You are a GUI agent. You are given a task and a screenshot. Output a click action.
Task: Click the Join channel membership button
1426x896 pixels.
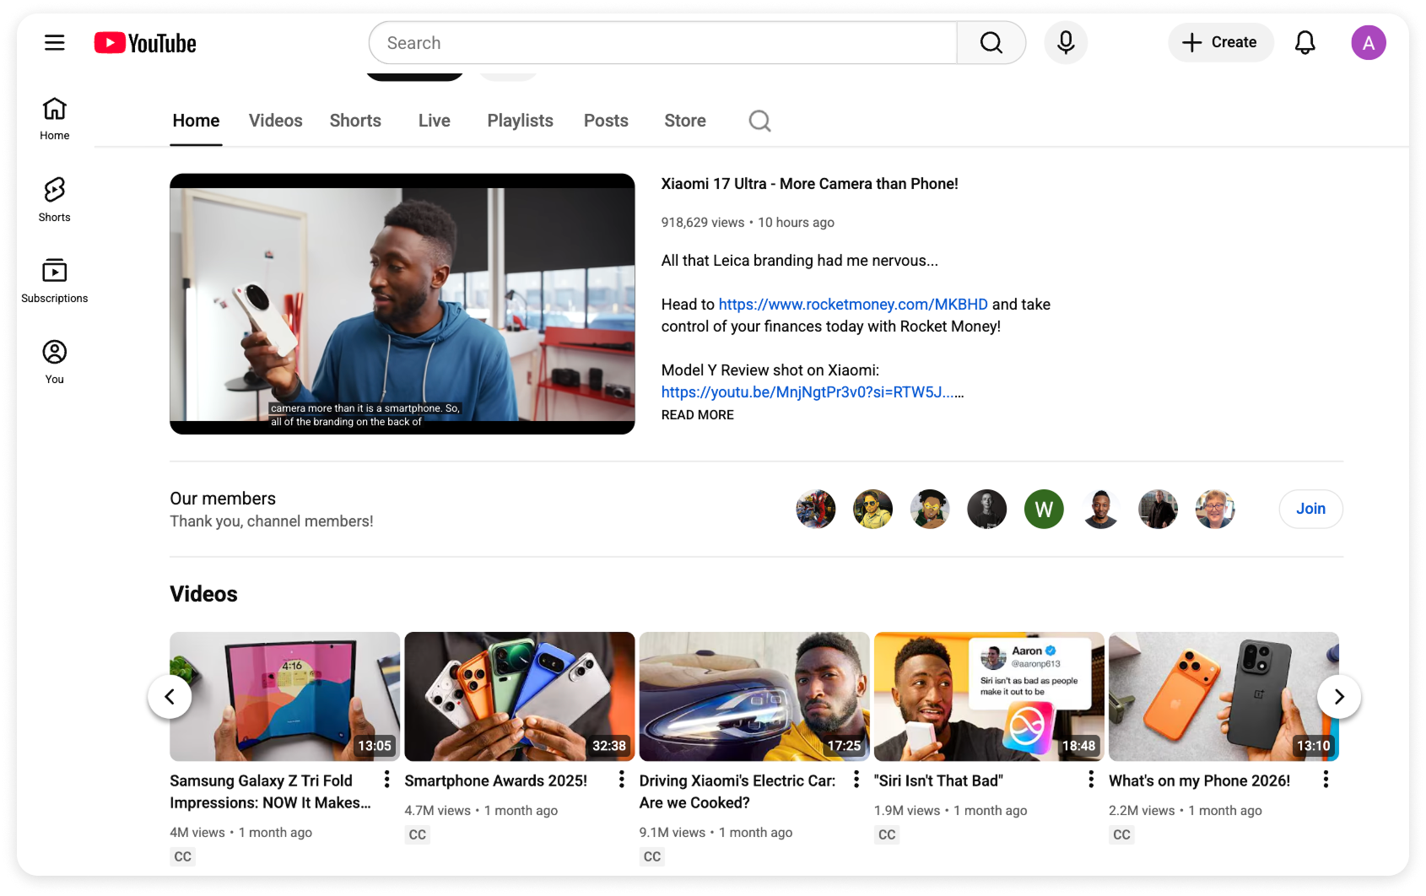coord(1310,509)
